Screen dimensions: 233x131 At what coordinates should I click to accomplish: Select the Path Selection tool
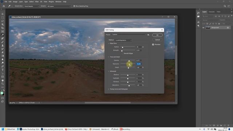[3, 74]
